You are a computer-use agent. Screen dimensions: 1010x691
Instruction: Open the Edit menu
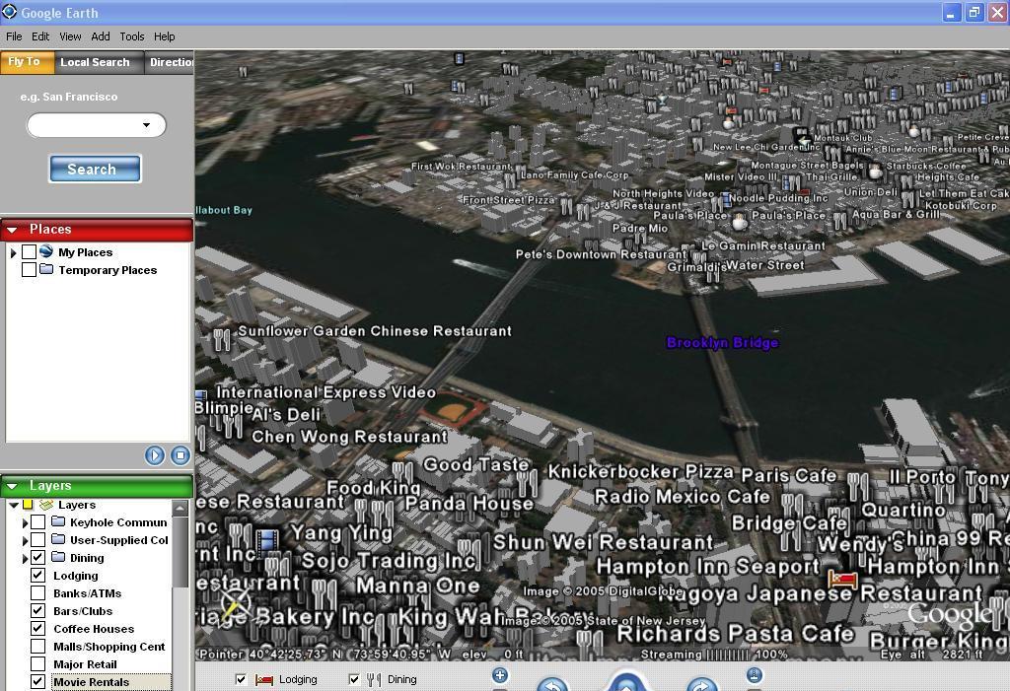(40, 36)
